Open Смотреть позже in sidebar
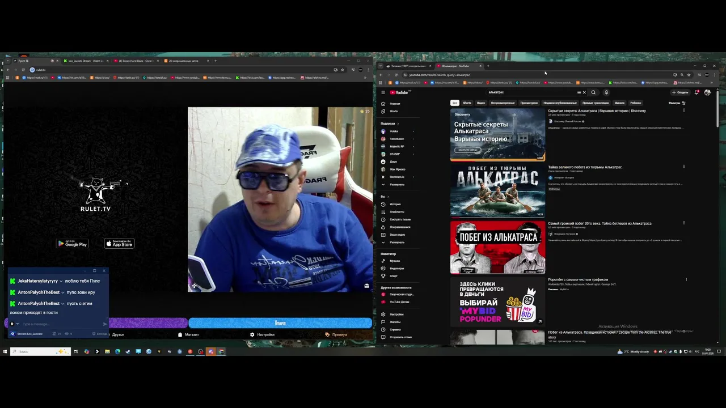 pos(400,219)
